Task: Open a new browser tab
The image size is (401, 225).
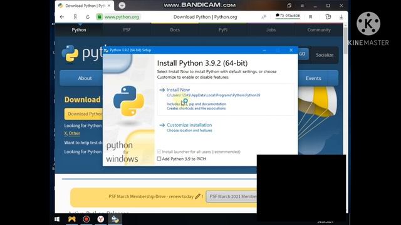Action: pyautogui.click(x=122, y=6)
